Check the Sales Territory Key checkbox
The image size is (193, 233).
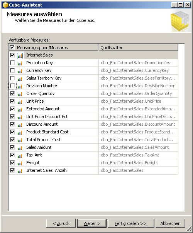coord(12,78)
